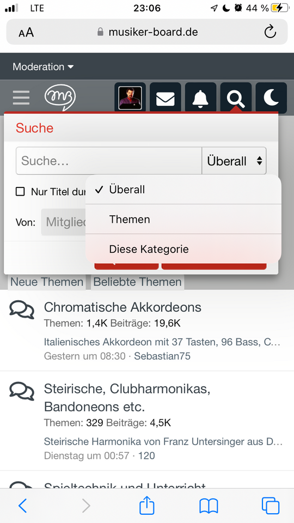Open Safari bookmarks
294x523 pixels.
click(209, 506)
